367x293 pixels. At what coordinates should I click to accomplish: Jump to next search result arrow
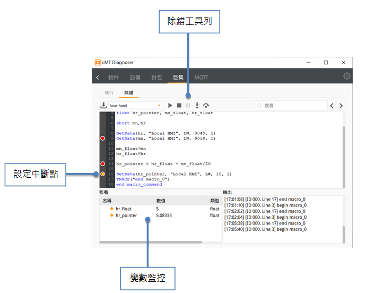click(x=341, y=106)
